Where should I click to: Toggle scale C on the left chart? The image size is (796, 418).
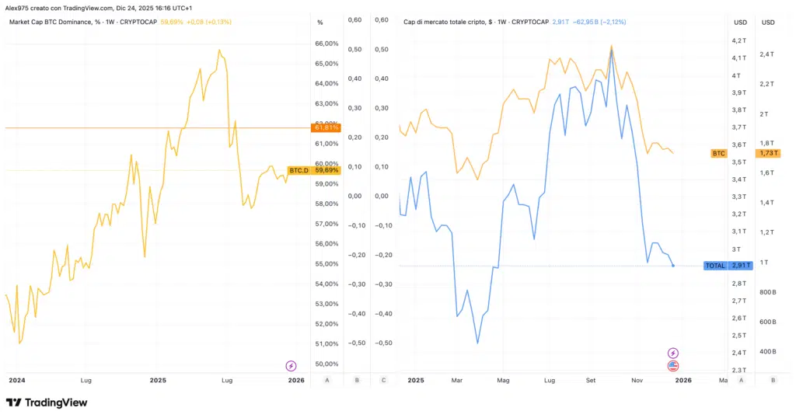coord(384,380)
